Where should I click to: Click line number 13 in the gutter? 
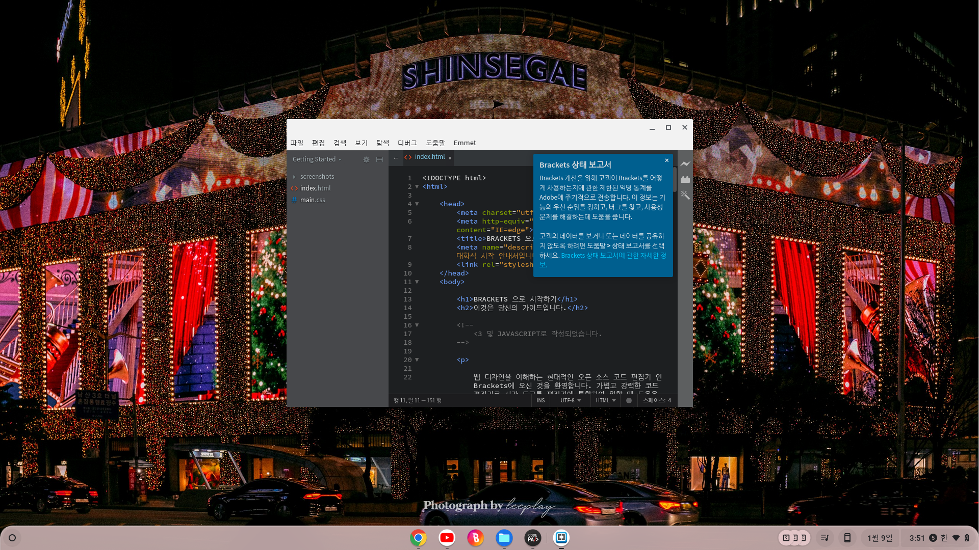tap(407, 299)
